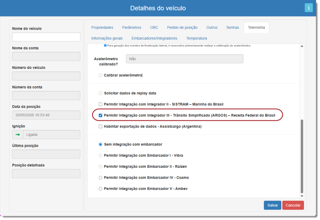The image size is (320, 220).
Task: Open the Outros tab
Action: pos(212,28)
